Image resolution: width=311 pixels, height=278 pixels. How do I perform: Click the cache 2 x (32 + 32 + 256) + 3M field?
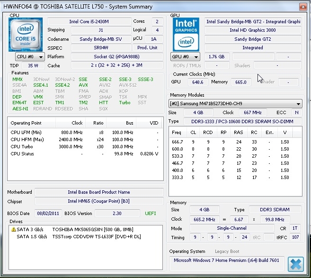[x=116, y=65]
